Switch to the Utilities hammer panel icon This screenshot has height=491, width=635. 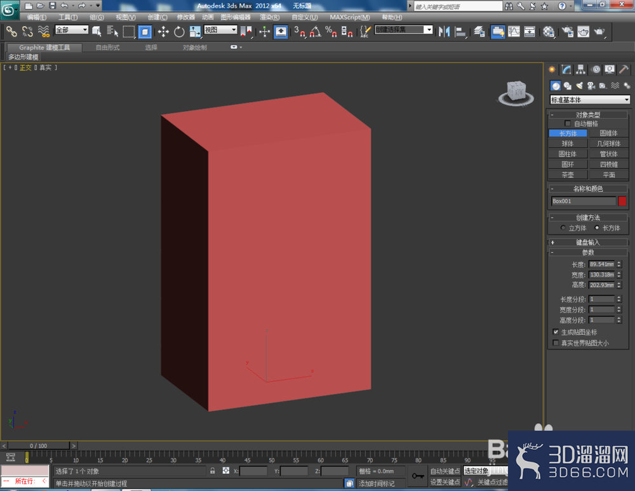coord(624,70)
